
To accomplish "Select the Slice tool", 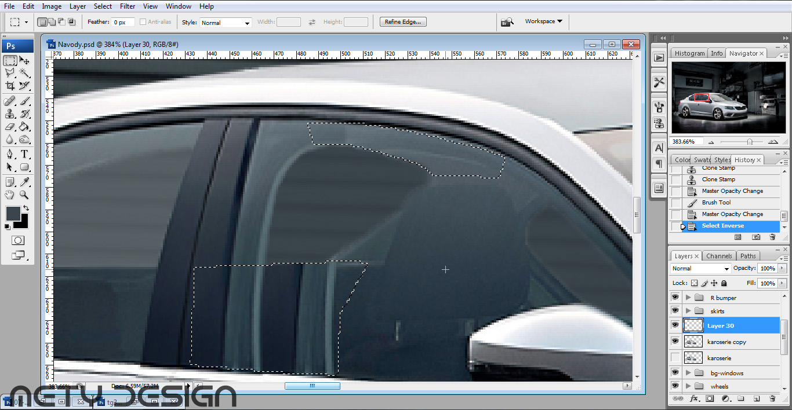I will pyautogui.click(x=24, y=86).
